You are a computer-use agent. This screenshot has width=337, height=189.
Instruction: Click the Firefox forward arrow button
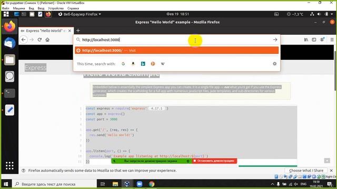[32, 40]
